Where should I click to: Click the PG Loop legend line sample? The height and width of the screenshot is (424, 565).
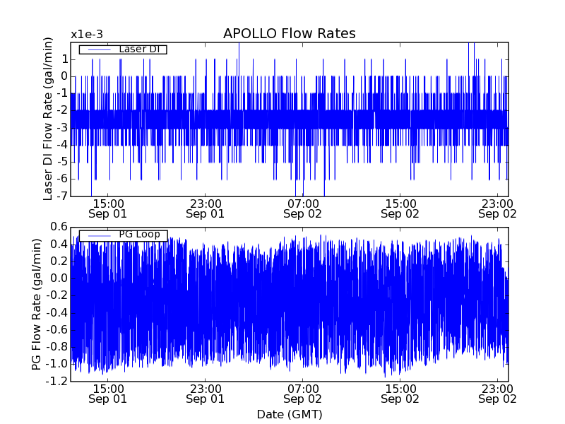click(99, 236)
